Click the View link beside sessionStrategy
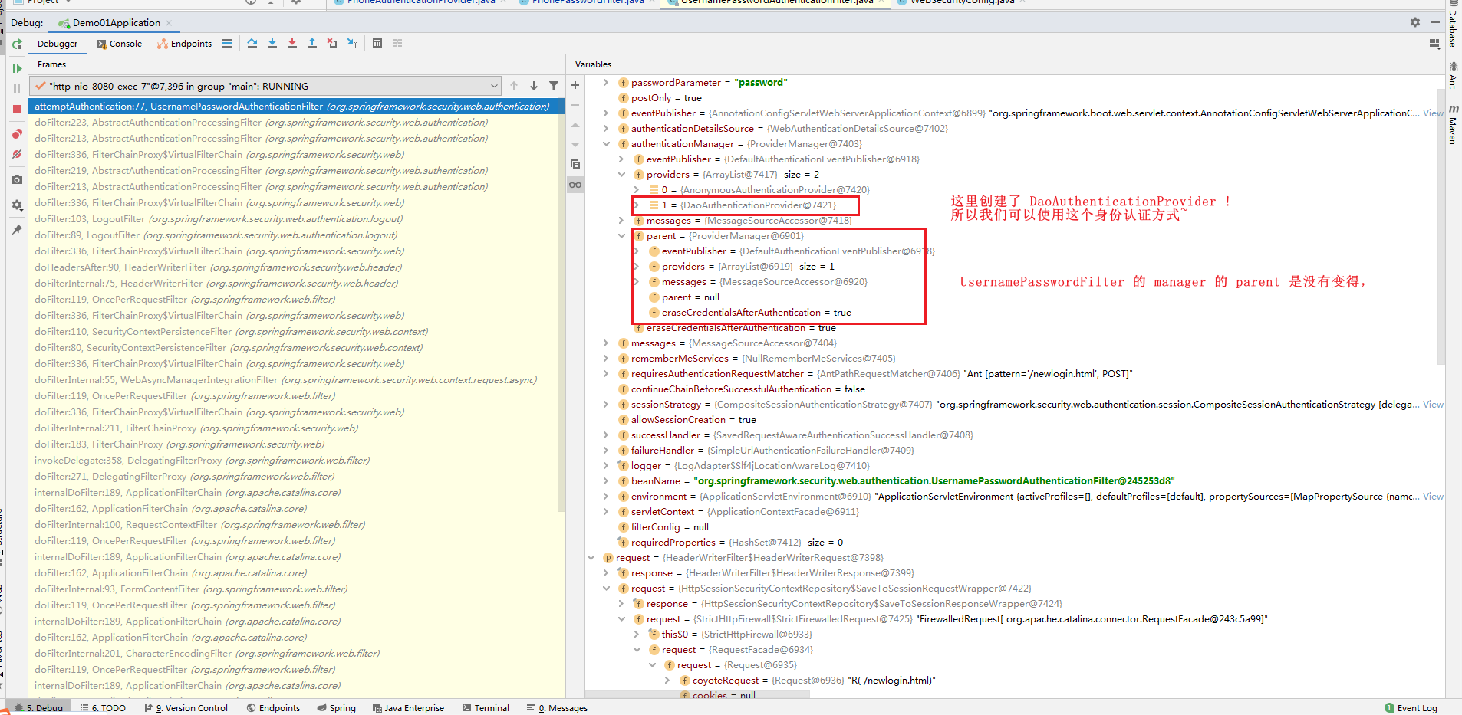 1432,404
